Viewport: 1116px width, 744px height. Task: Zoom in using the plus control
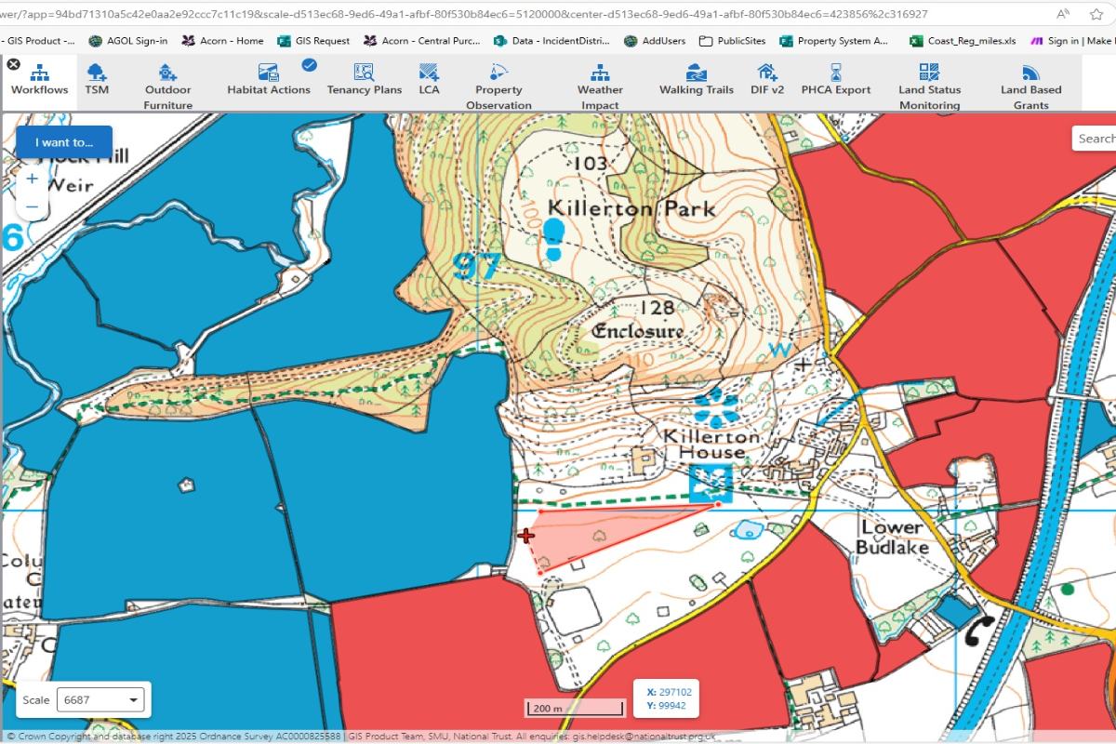pyautogui.click(x=31, y=178)
